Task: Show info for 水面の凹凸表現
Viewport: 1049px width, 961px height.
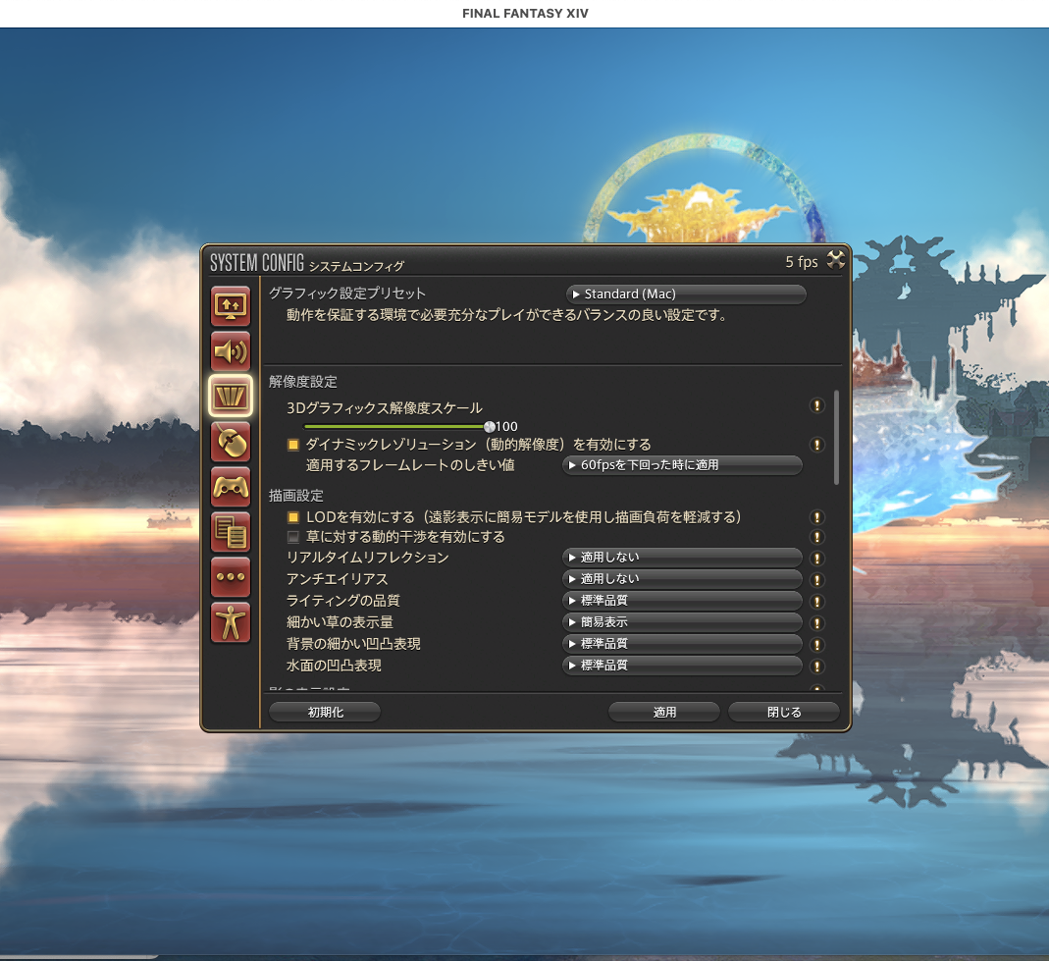Action: point(816,666)
